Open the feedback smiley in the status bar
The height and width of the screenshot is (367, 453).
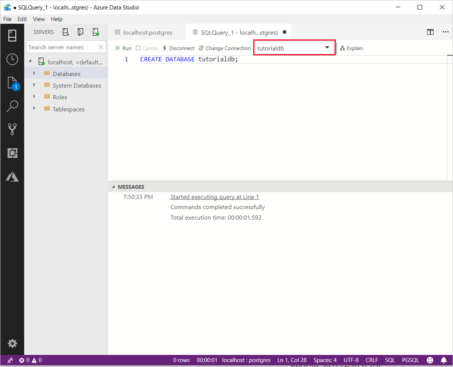point(430,360)
